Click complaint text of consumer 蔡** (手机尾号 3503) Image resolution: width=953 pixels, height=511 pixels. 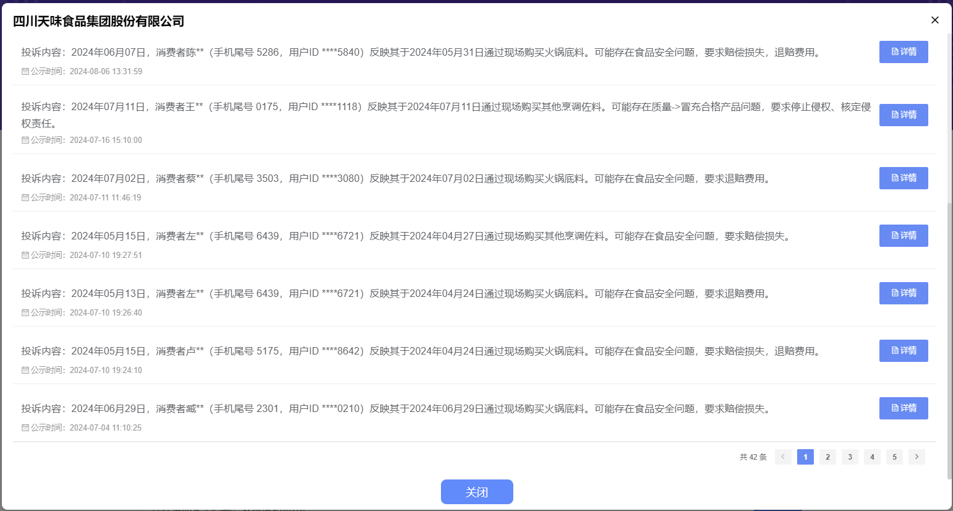point(398,179)
